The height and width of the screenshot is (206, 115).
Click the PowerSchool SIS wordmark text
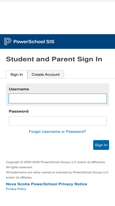point(34,42)
